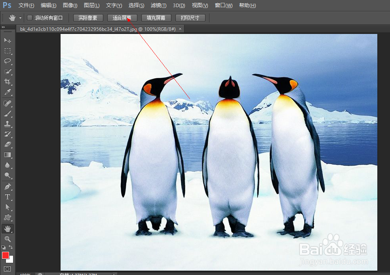Select the Quick Selection tool
Screen dimensions: 390x275
(8, 71)
